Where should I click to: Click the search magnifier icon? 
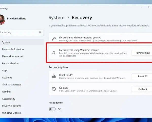[x=40, y=32]
